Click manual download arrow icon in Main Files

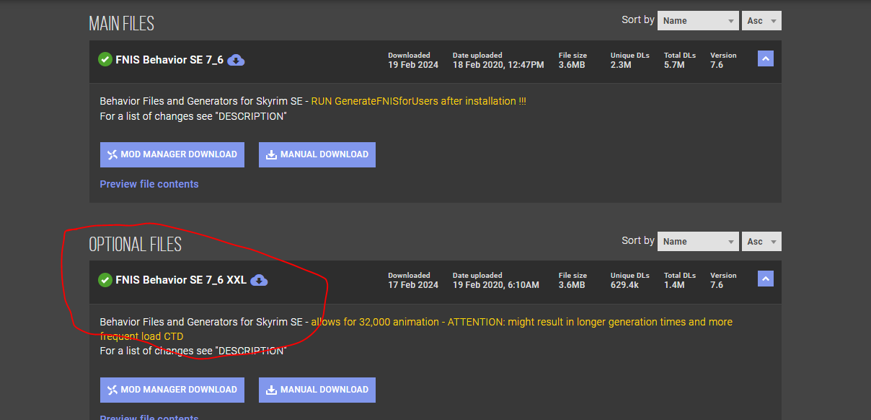tap(271, 154)
